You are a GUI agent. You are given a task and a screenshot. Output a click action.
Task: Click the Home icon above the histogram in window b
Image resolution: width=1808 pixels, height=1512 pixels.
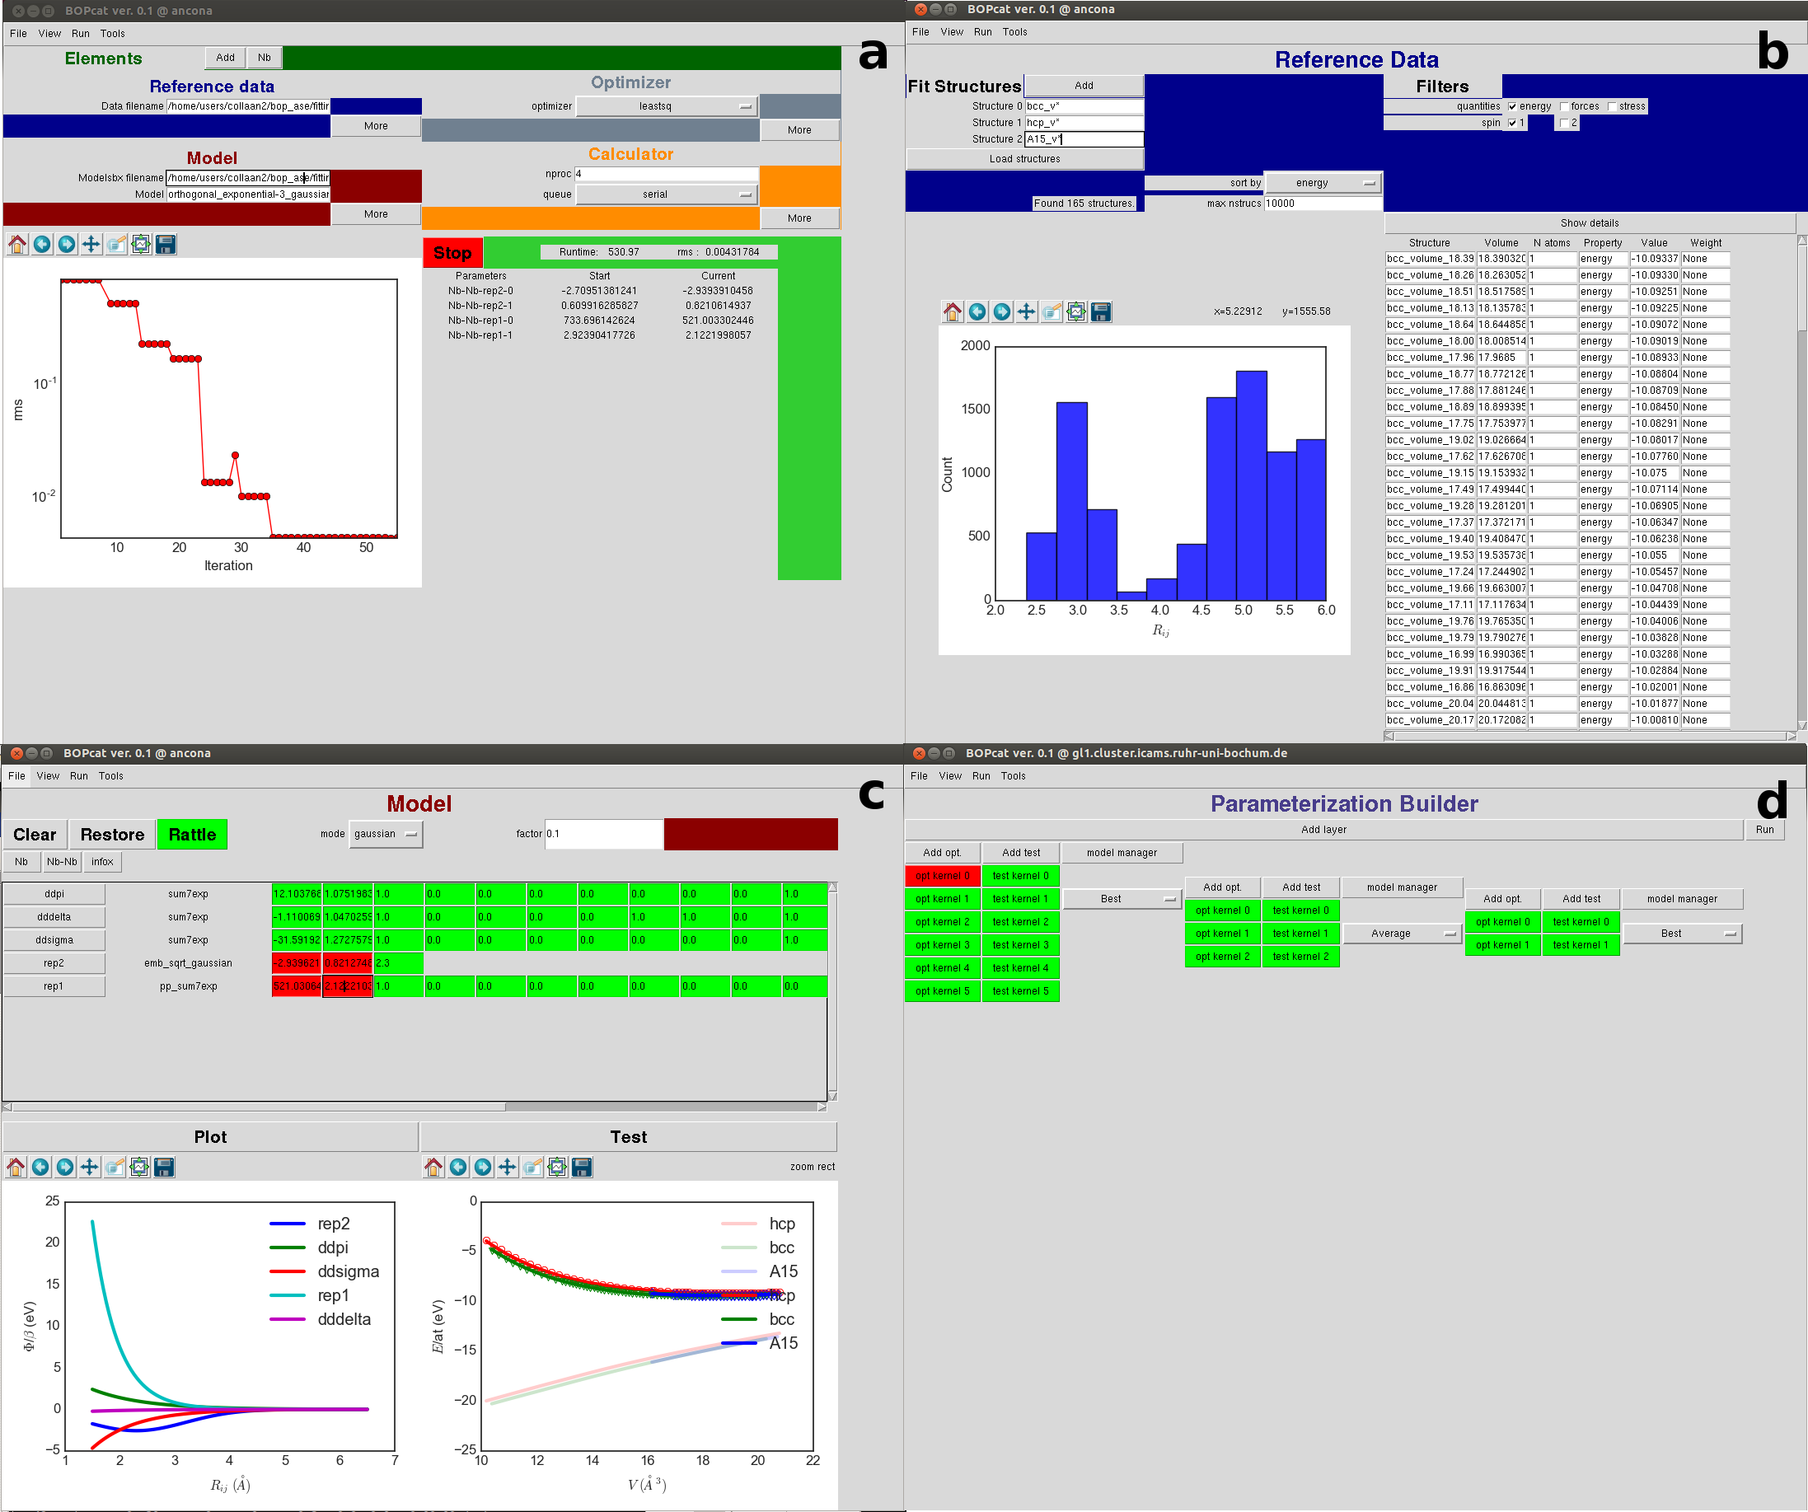coord(953,311)
